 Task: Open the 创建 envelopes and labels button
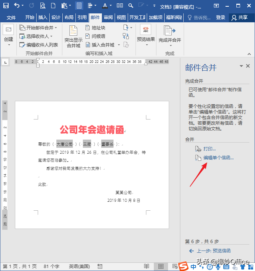pyautogui.click(x=9, y=35)
